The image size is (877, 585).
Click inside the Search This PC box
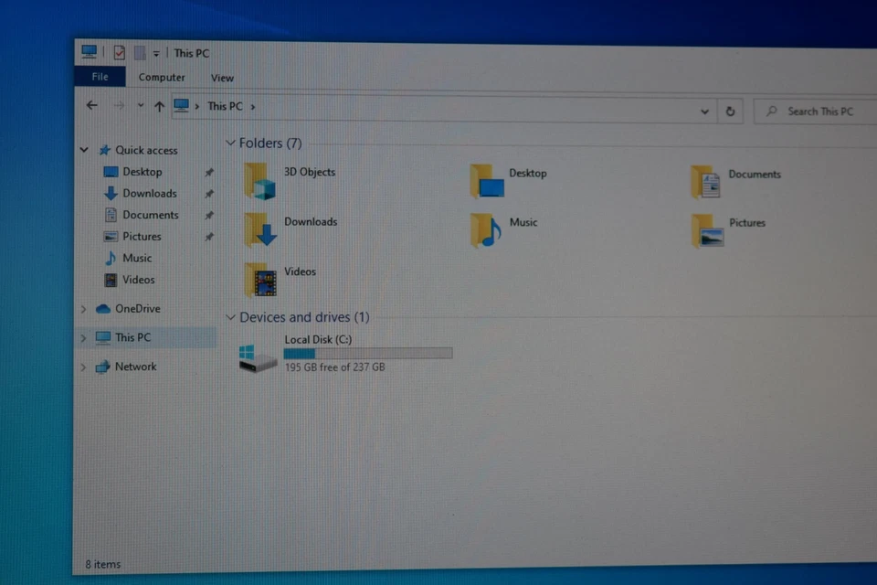813,111
